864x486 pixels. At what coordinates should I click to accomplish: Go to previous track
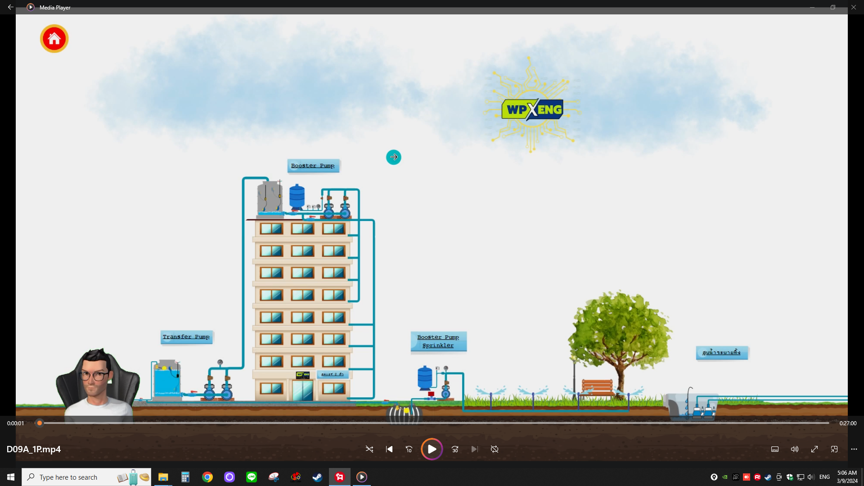click(x=389, y=449)
